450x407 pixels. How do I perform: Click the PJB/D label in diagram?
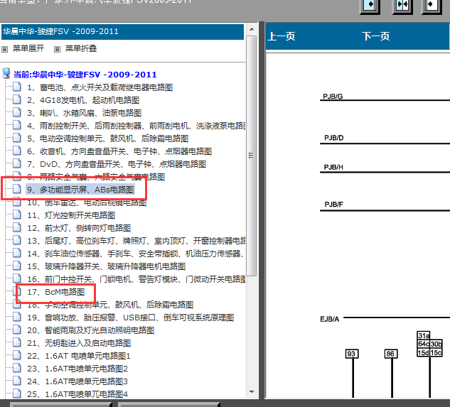334,138
